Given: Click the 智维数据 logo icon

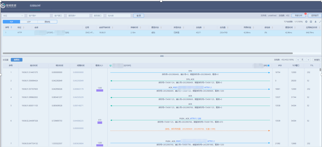Looking at the screenshot, I should [x=3, y=5].
